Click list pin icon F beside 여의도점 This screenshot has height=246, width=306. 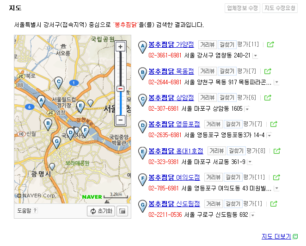point(143,180)
